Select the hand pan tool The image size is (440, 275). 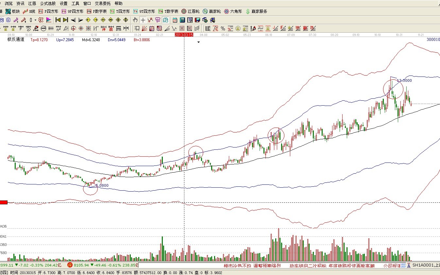(x=135, y=20)
